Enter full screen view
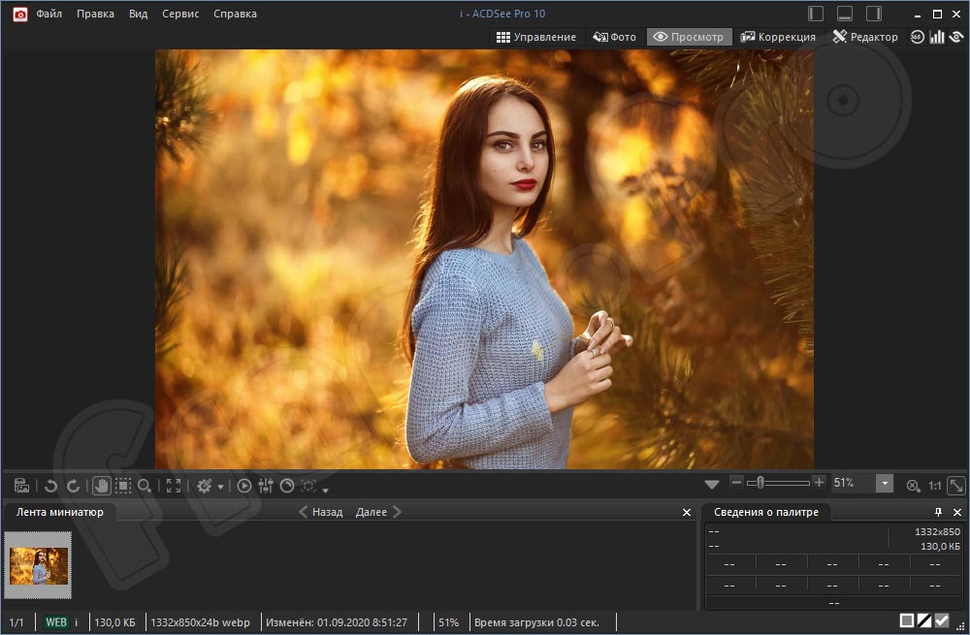The height and width of the screenshot is (635, 970). [174, 486]
